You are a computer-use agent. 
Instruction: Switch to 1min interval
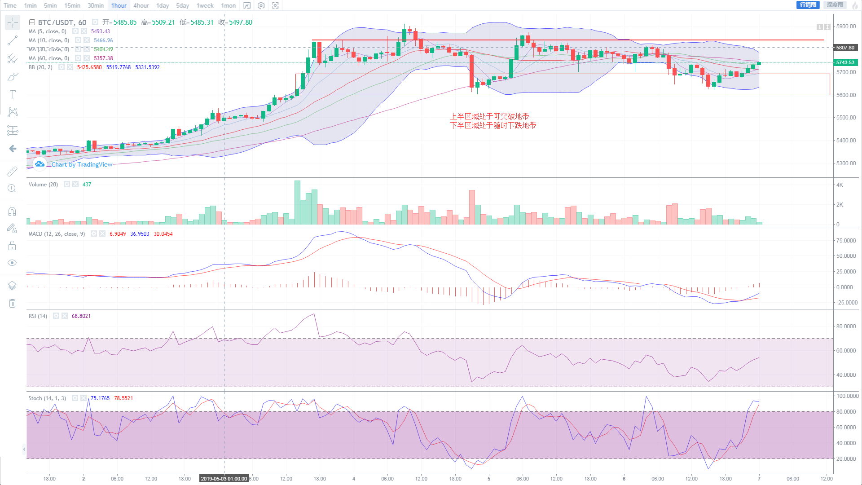(31, 5)
